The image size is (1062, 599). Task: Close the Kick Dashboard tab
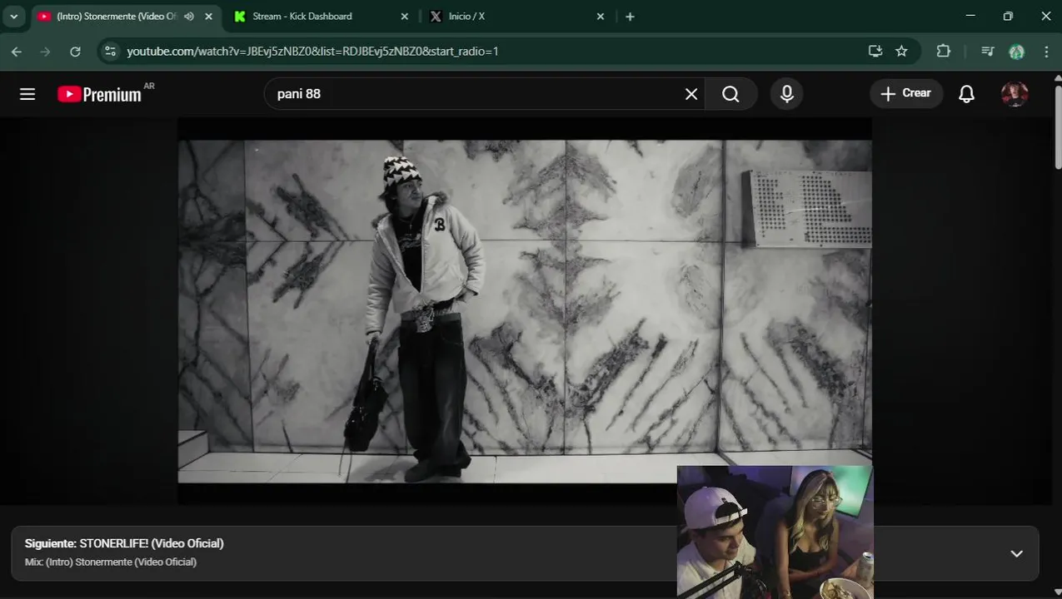(x=405, y=17)
